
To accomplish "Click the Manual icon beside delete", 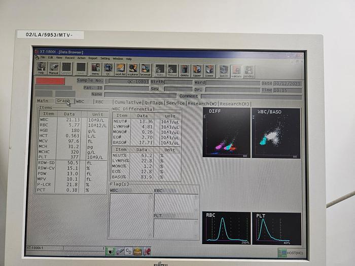I will point(172,70).
